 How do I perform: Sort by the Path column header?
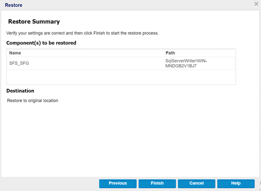tap(170, 53)
